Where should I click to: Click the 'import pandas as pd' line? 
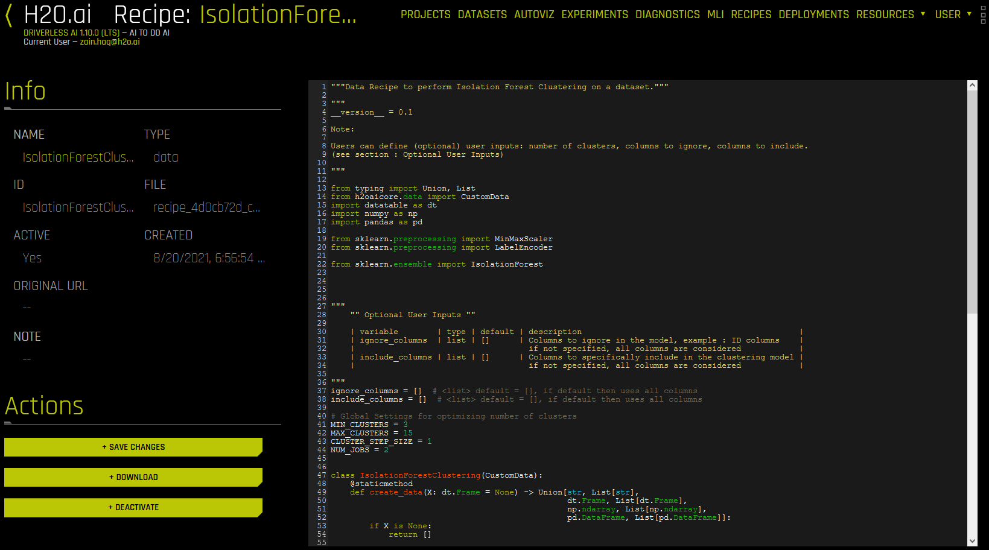tap(377, 222)
